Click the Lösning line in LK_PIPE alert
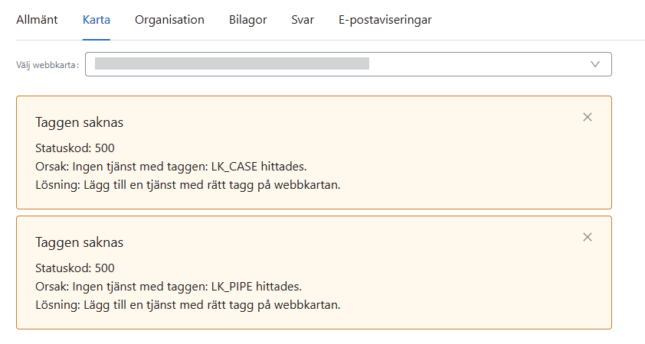This screenshot has height=344, width=645. [x=188, y=305]
